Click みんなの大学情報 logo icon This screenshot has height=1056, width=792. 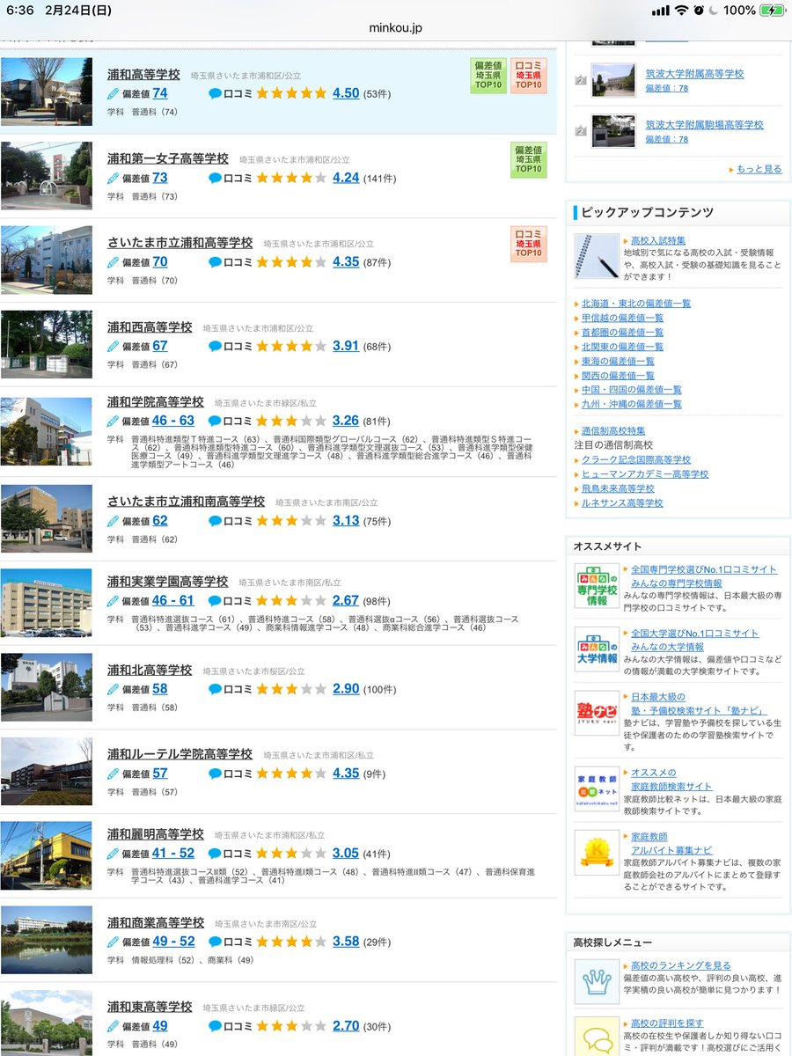click(x=597, y=649)
